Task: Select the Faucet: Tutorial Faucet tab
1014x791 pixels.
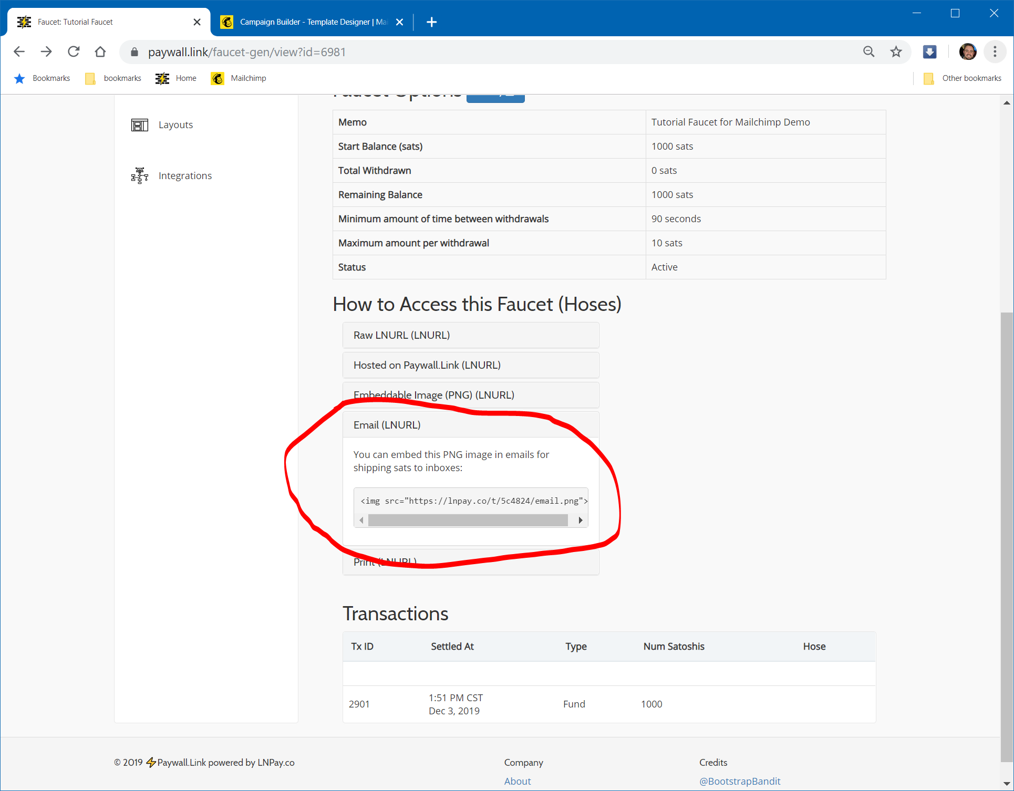Action: (108, 22)
